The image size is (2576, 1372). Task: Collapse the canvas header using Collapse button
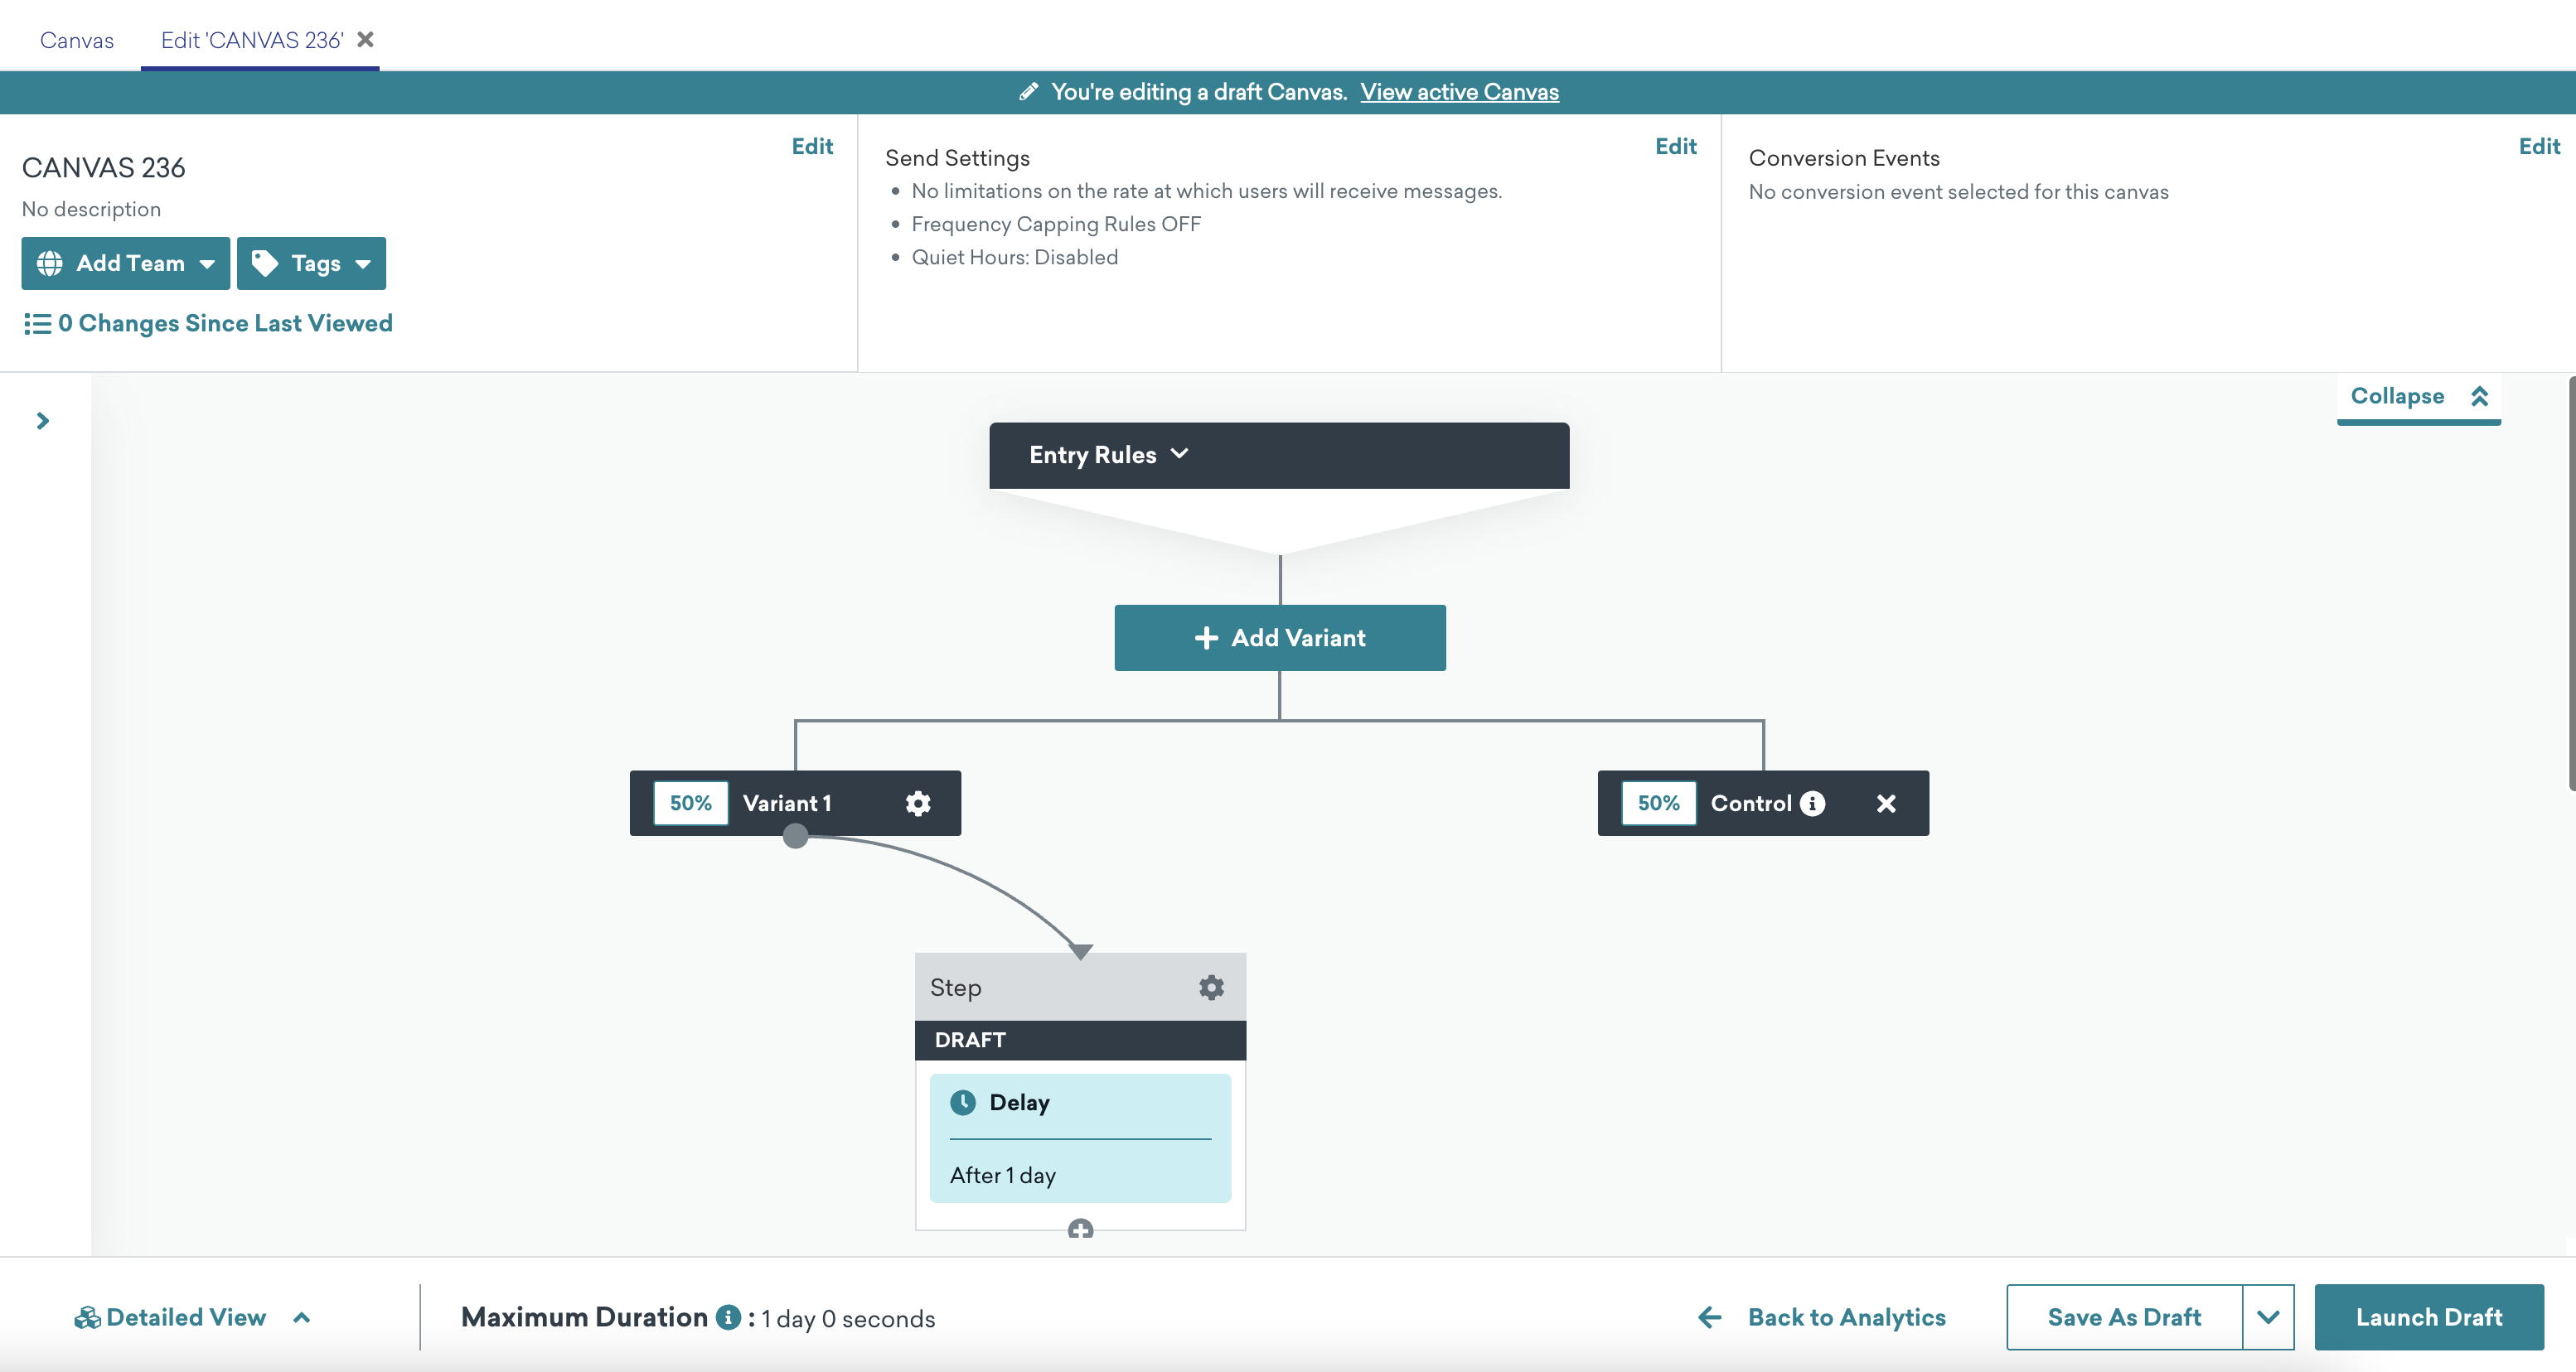[x=2416, y=395]
